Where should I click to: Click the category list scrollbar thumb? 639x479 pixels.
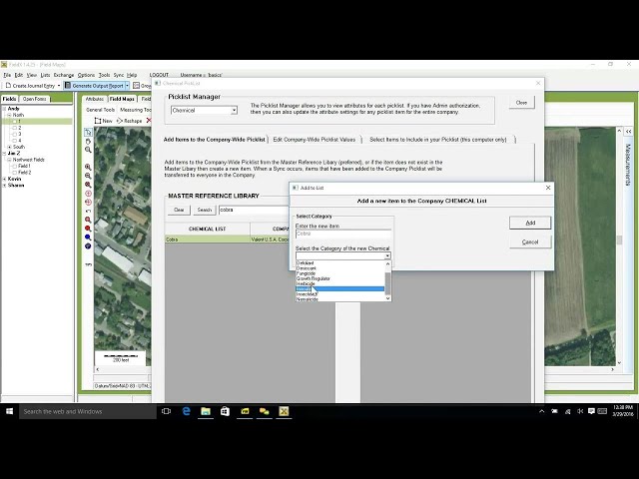click(x=387, y=283)
